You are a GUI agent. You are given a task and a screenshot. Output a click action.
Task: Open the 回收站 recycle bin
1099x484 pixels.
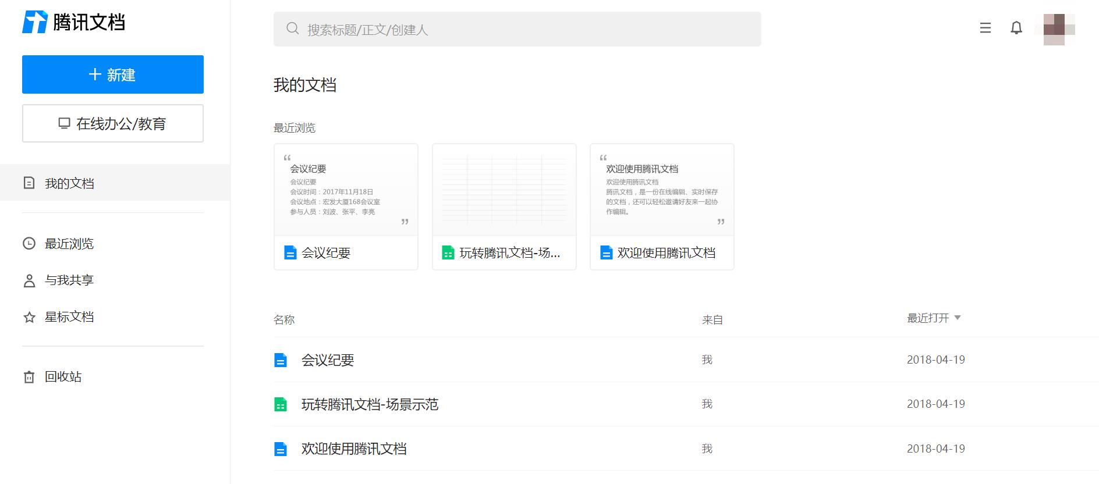[x=63, y=377]
